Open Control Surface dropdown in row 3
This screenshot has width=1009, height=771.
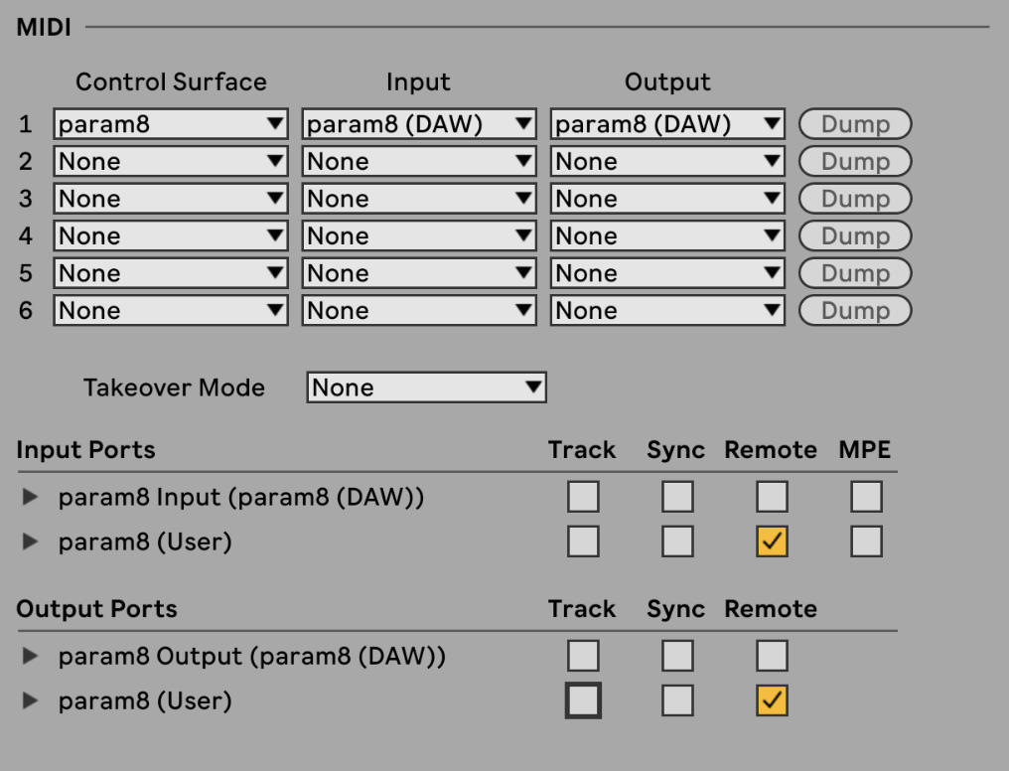pos(171,199)
